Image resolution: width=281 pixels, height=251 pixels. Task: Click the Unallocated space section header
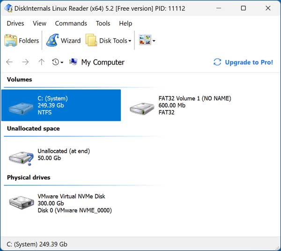33,129
